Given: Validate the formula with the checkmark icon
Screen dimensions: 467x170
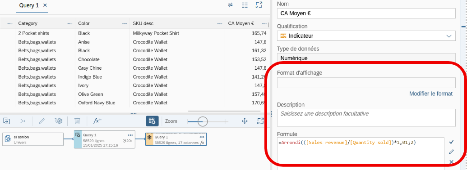Looking at the screenshot, I should [451, 142].
